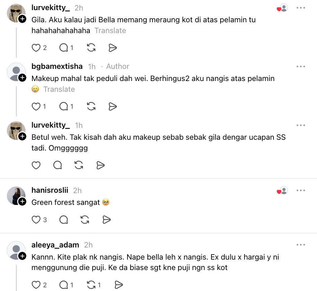Viewport: 317px width, 291px height.
Task: Like lurvekitty_'s first comment about Bella
Action: pos(36,48)
